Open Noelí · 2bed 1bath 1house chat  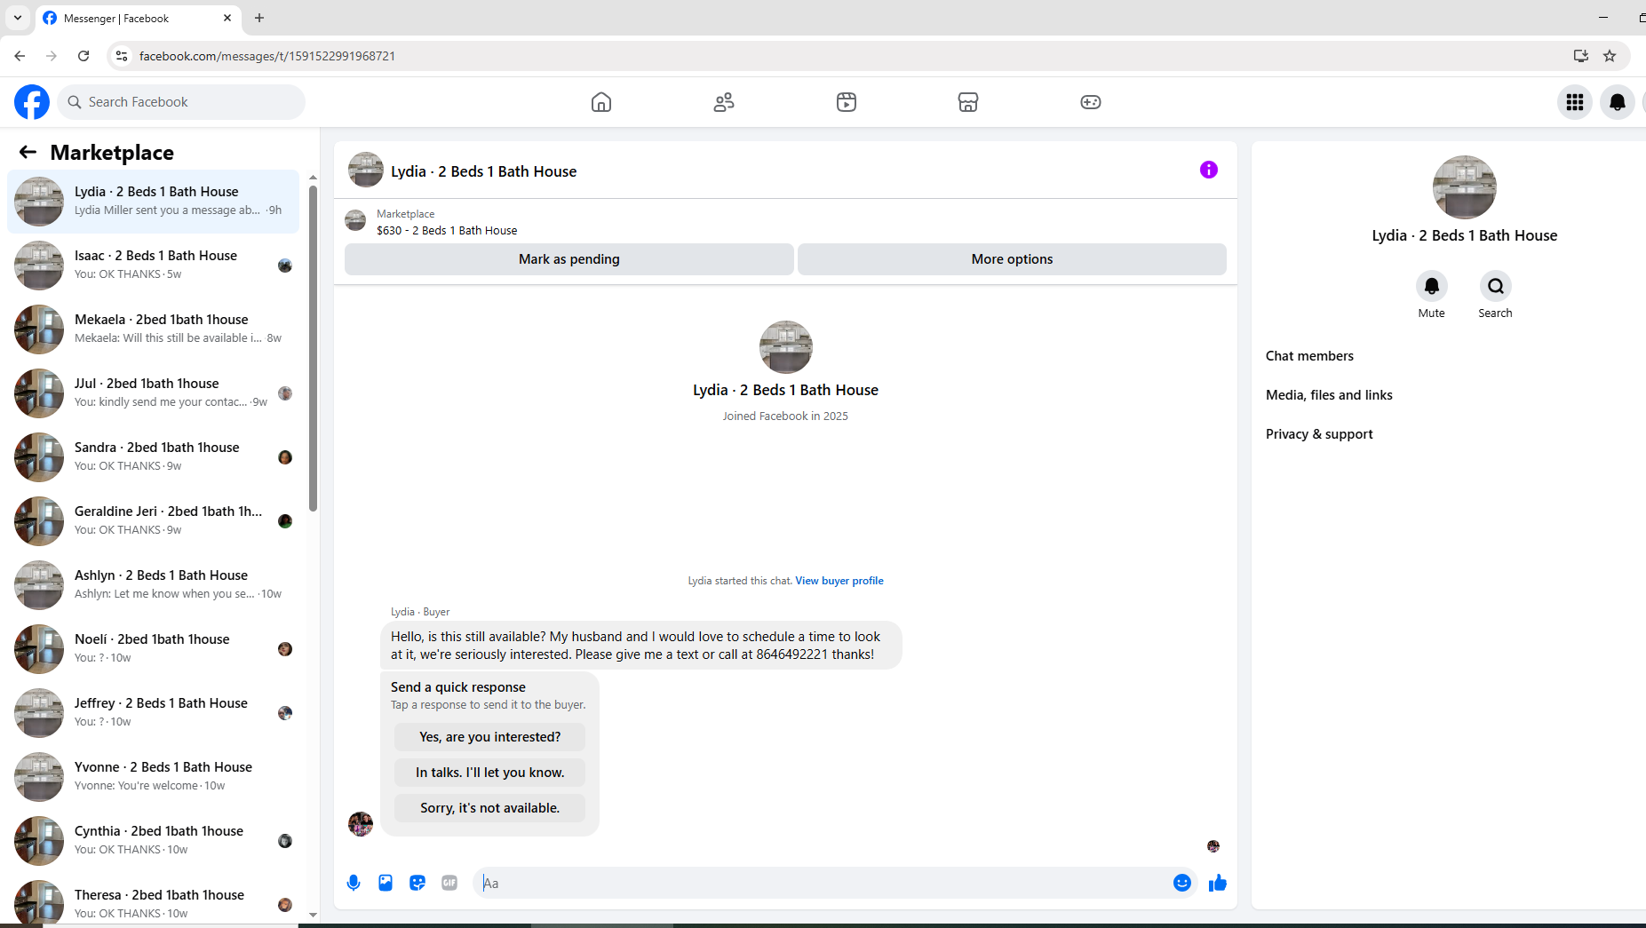[x=153, y=649]
